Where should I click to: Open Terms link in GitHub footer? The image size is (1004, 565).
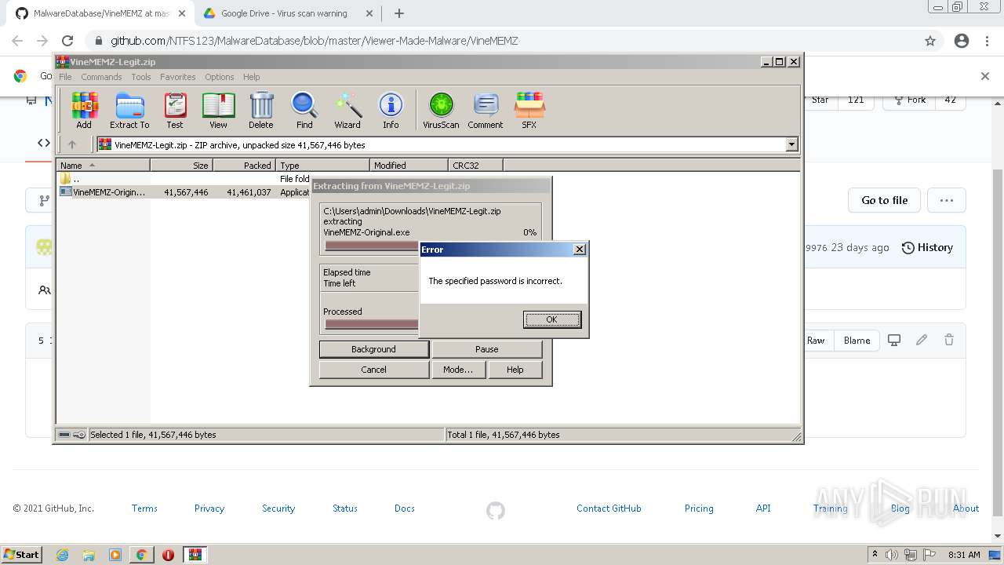click(144, 508)
